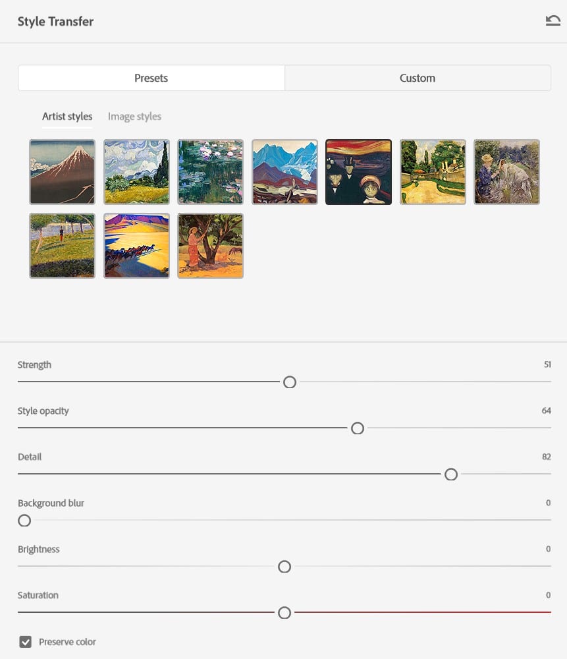Switch to the Custom tab
The height and width of the screenshot is (659, 567).
pyautogui.click(x=418, y=78)
